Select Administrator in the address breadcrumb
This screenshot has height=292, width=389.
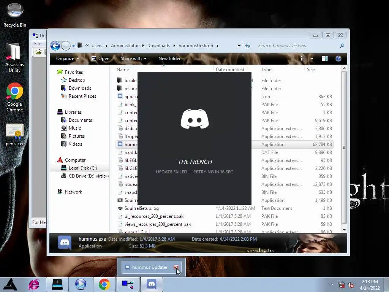pos(125,46)
